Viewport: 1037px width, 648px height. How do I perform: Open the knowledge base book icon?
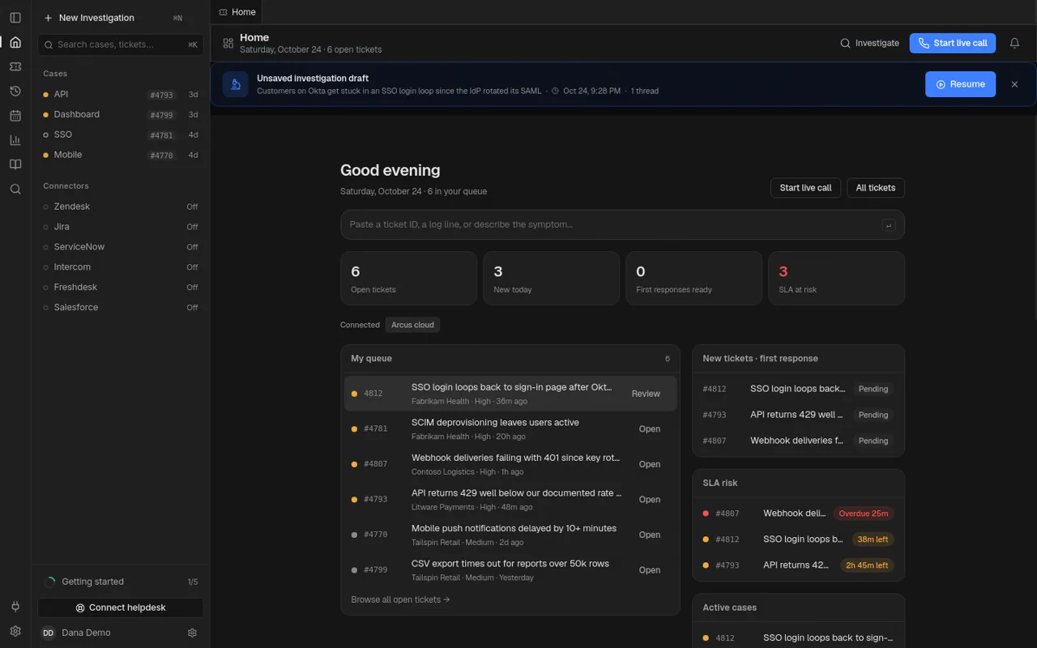[15, 164]
